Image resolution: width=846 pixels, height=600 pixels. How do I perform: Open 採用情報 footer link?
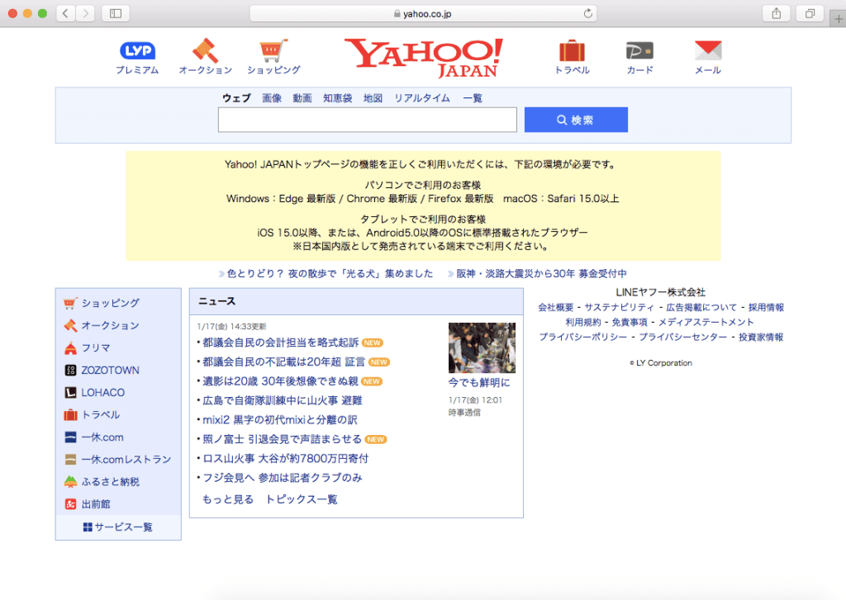(766, 307)
